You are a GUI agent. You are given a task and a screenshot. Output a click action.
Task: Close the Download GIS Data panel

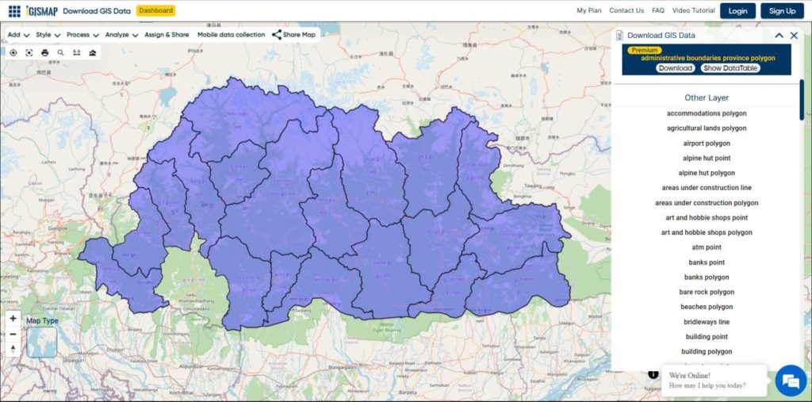click(794, 36)
